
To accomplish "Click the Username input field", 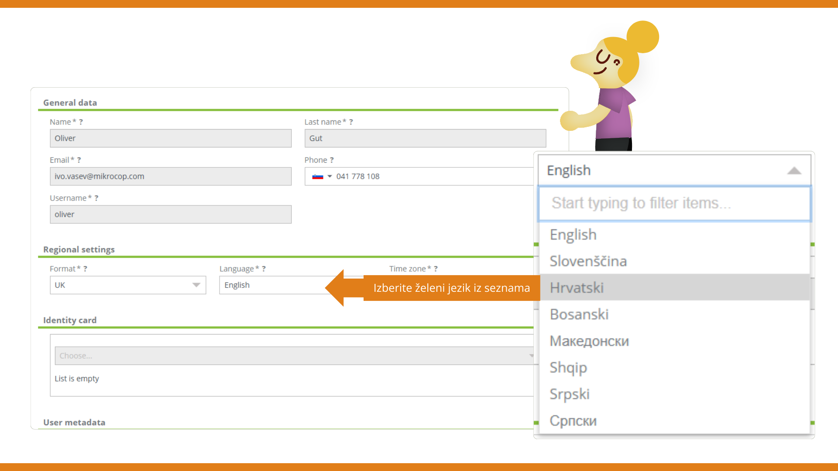I will coord(171,215).
